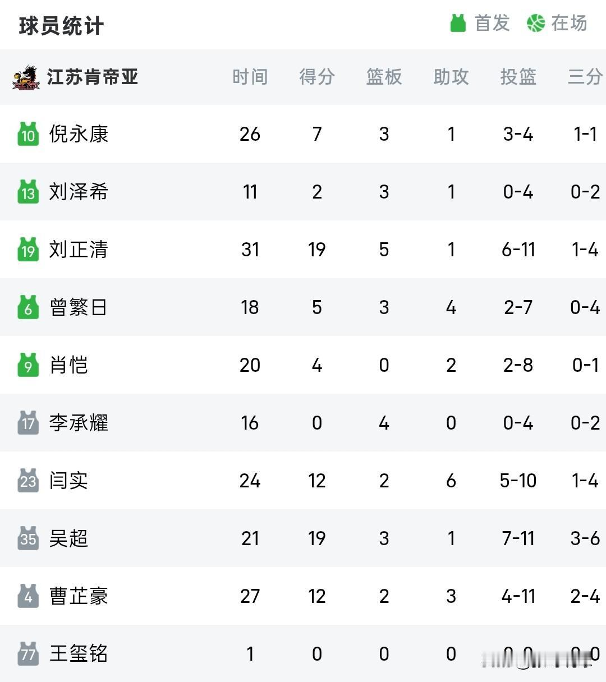
Task: Click the grey jersey 17 icon
Action: tap(28, 423)
